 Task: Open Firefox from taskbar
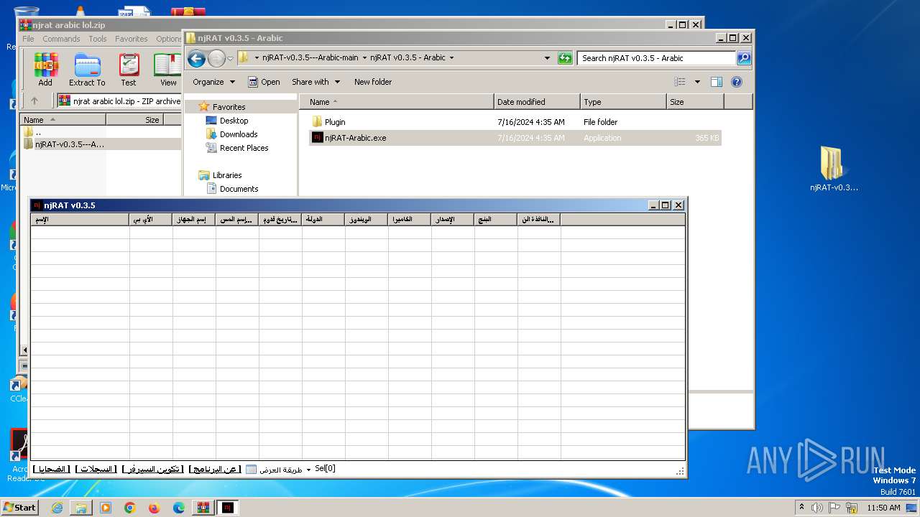(155, 508)
